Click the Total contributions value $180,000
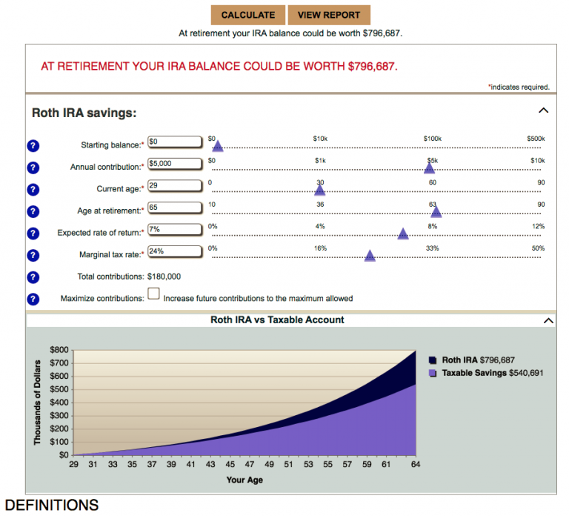Screen dimensions: 569x516 (x=164, y=277)
